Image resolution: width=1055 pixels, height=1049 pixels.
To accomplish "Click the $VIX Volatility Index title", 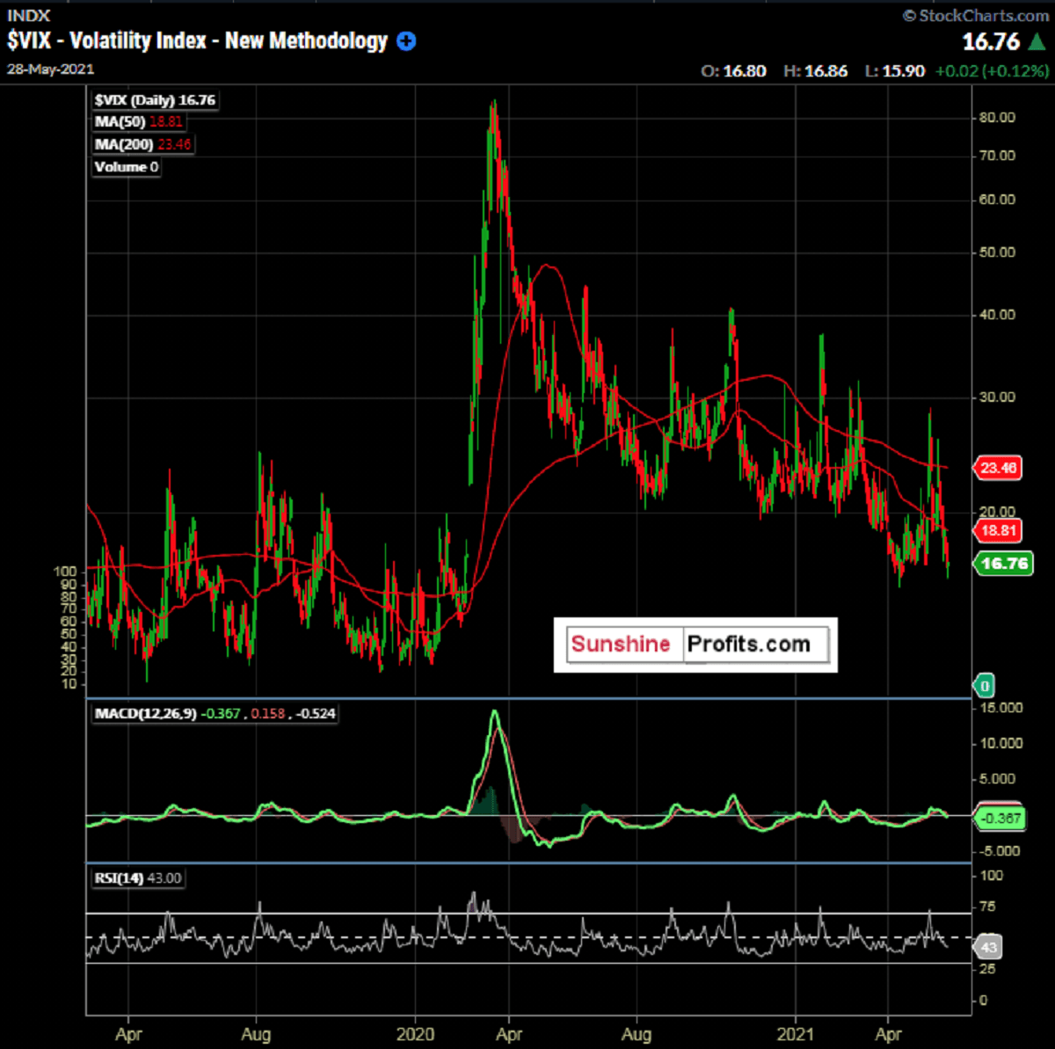I will pos(198,41).
